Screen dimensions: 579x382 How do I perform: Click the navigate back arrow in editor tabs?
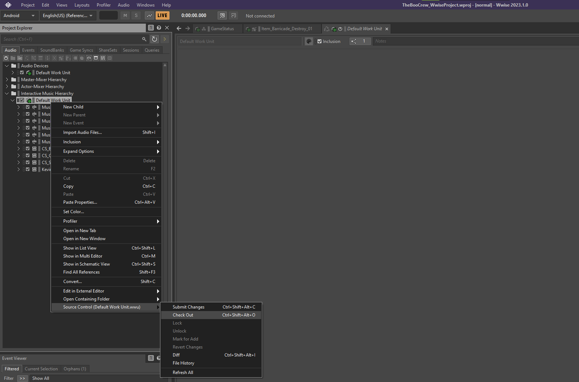[179, 28]
